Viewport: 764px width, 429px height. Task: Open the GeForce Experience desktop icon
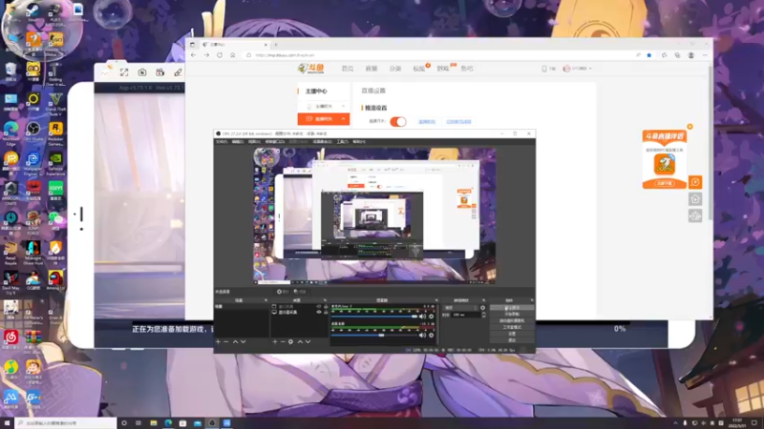pyautogui.click(x=55, y=164)
